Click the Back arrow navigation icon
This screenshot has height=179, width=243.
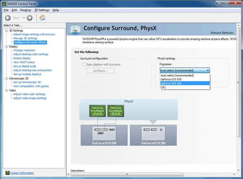pyautogui.click(x=8, y=18)
